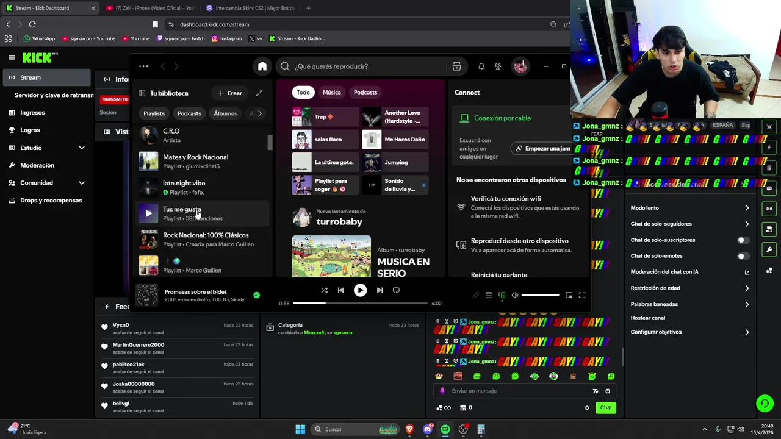Select Todo filter in Spotify home
This screenshot has height=439, width=781.
[303, 92]
